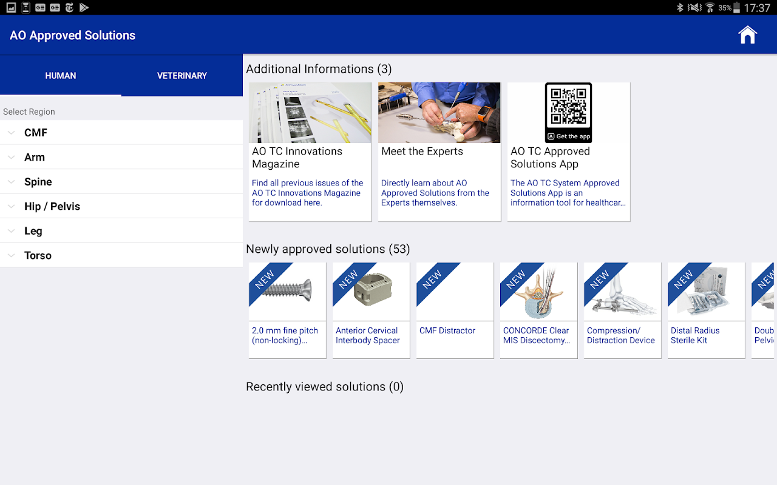Open the 2.0 mm fine pitch screw solution
The width and height of the screenshot is (777, 485).
(287, 310)
